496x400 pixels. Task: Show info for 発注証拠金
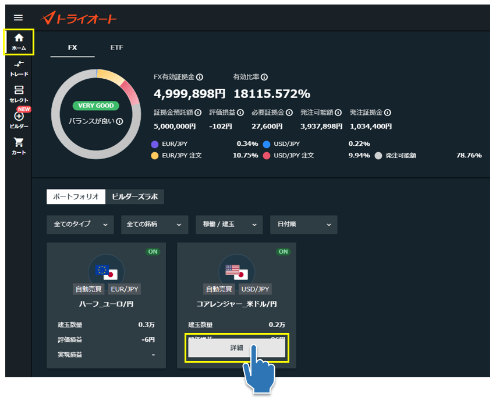coord(388,113)
